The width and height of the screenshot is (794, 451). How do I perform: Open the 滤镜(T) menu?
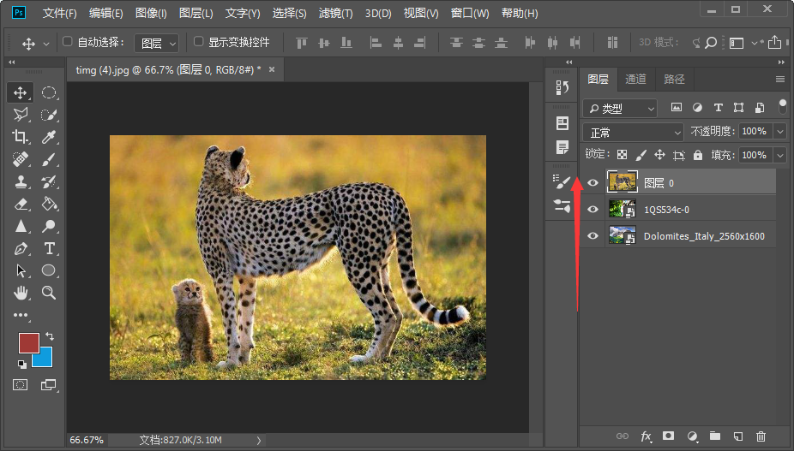point(335,13)
